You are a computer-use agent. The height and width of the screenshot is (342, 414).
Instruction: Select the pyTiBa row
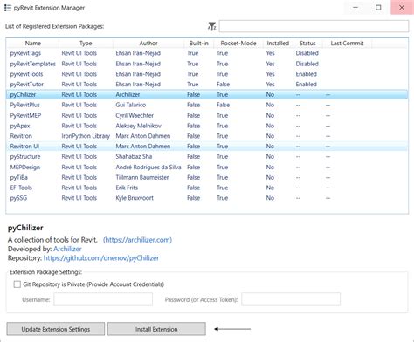[207, 177]
